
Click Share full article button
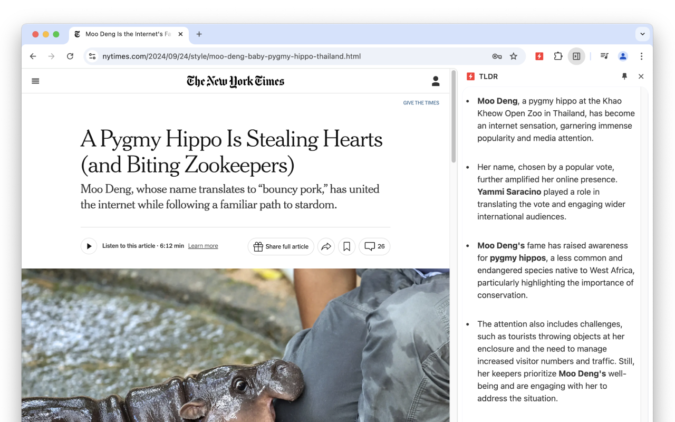[x=281, y=246]
